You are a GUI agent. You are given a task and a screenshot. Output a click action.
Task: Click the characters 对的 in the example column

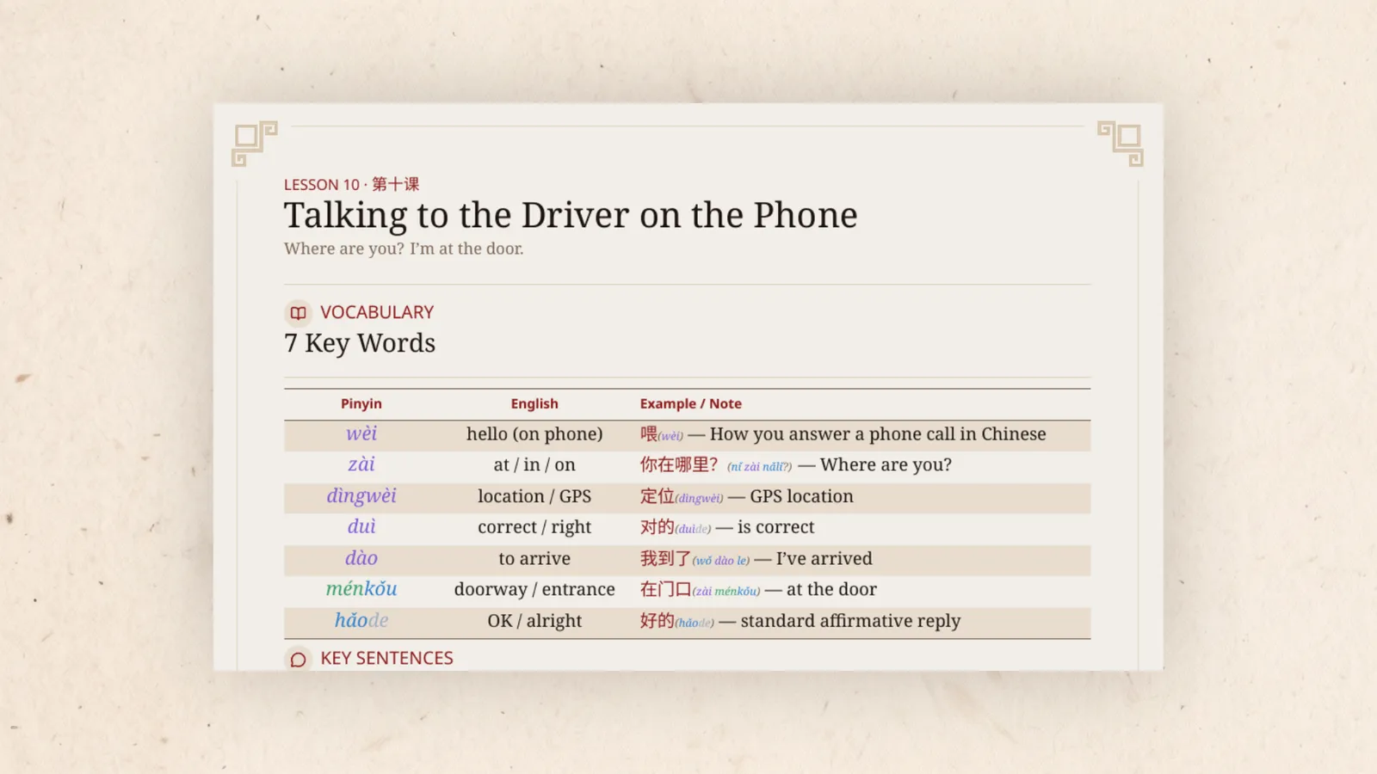[657, 527]
